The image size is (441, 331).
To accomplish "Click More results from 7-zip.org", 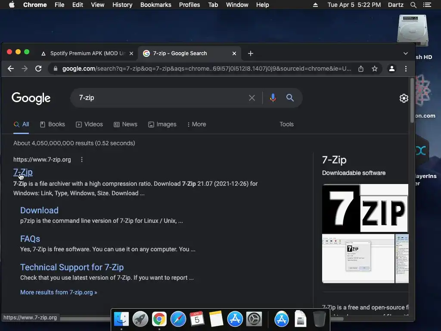I will point(59,293).
